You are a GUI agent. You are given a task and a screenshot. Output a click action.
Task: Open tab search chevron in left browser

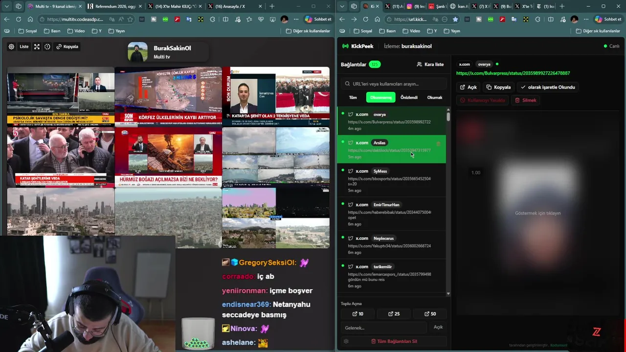[x=7, y=6]
